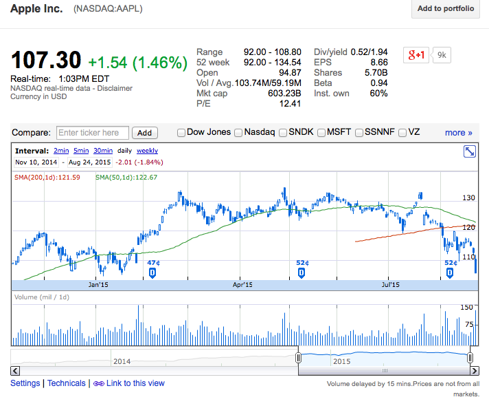Click the 52 week range 92.00 - 134.54
This screenshot has height=406, width=489.
pos(272,63)
